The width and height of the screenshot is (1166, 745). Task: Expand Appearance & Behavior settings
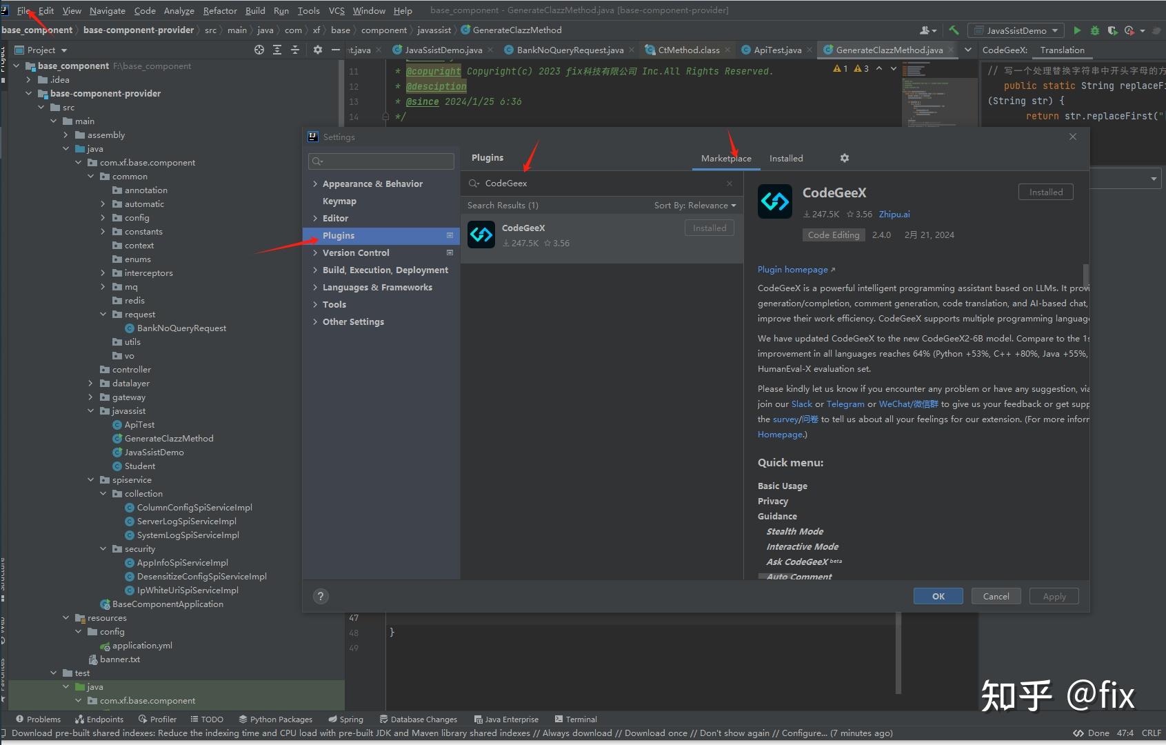pos(315,183)
